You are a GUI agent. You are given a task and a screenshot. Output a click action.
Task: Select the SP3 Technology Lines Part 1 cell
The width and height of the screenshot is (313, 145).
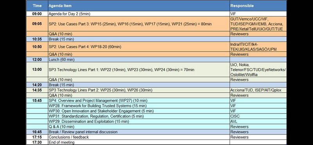coord(139,70)
